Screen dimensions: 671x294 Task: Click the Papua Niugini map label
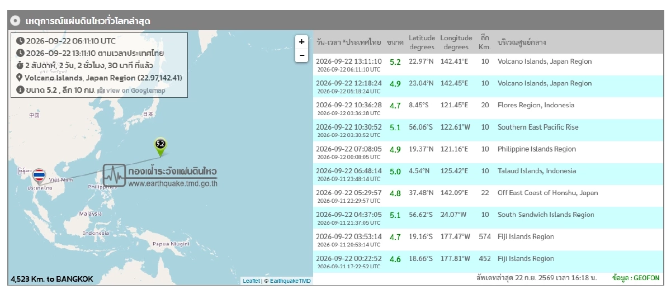171,244
